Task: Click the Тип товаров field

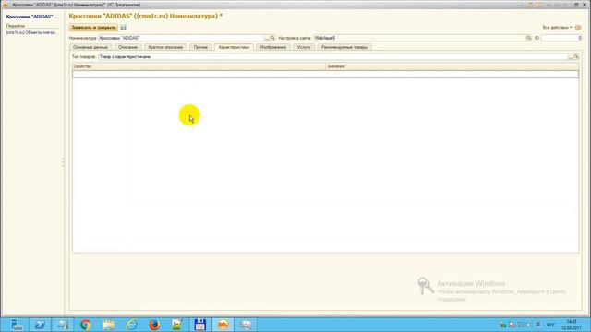Action: pyautogui.click(x=332, y=57)
